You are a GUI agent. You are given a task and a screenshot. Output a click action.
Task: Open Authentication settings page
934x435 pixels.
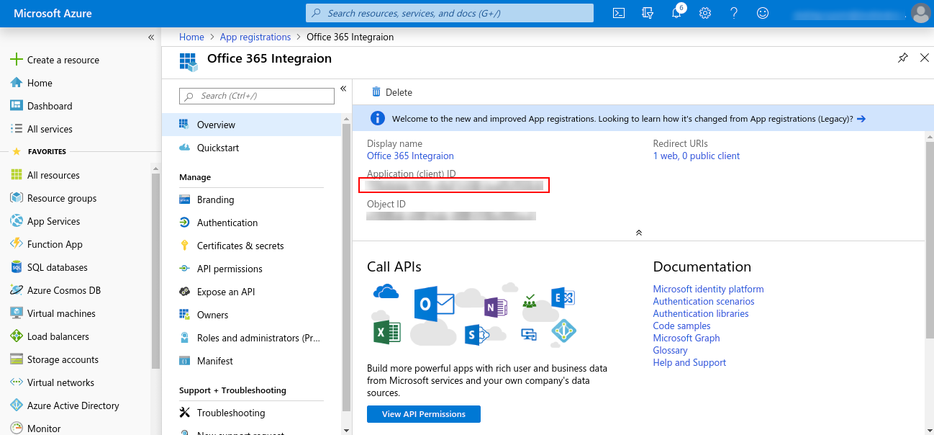tap(227, 223)
